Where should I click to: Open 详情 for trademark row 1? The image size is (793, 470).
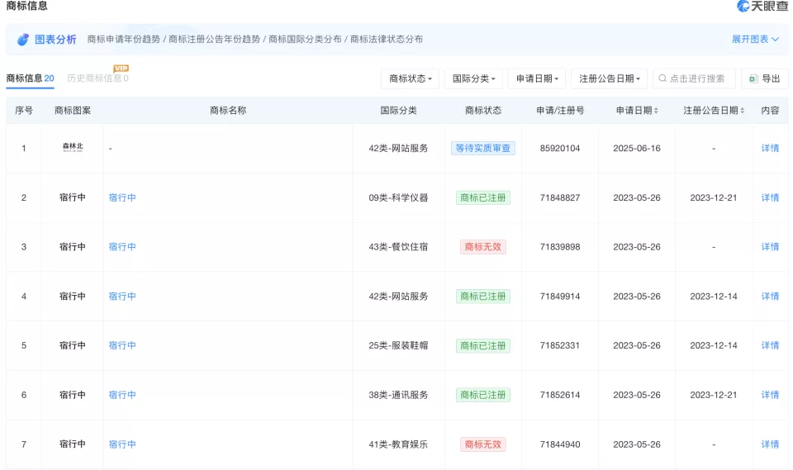click(770, 149)
